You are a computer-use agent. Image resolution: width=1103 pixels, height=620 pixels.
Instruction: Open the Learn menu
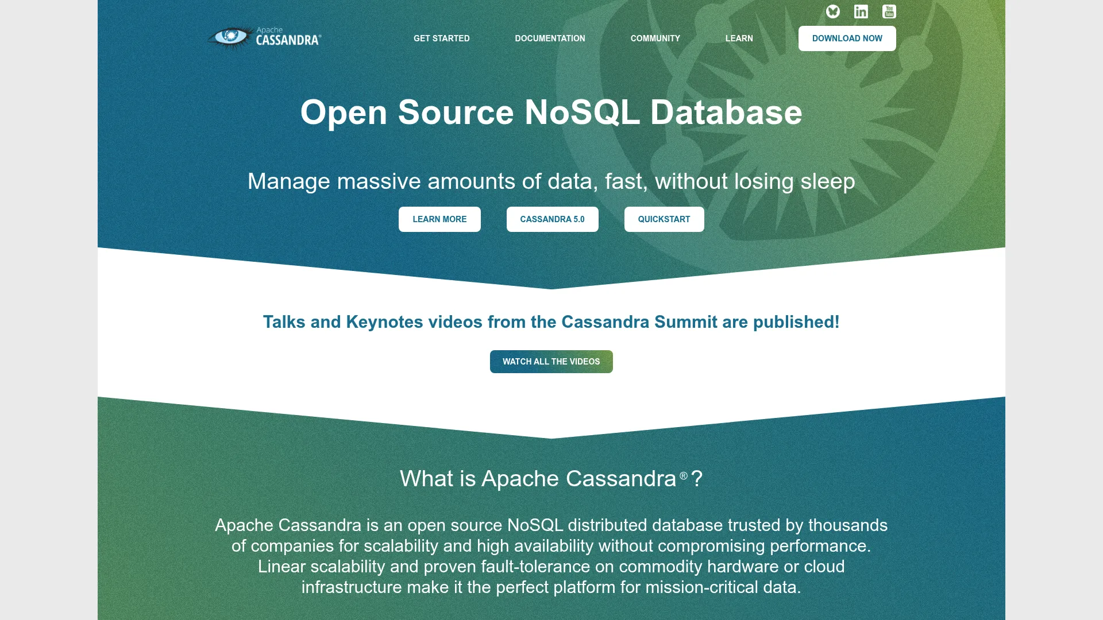click(x=739, y=38)
